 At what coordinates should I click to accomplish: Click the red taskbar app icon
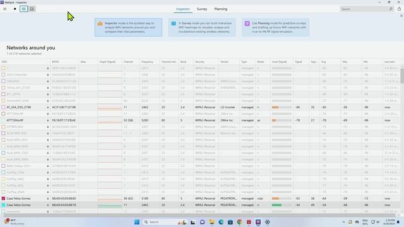[x=249, y=222]
